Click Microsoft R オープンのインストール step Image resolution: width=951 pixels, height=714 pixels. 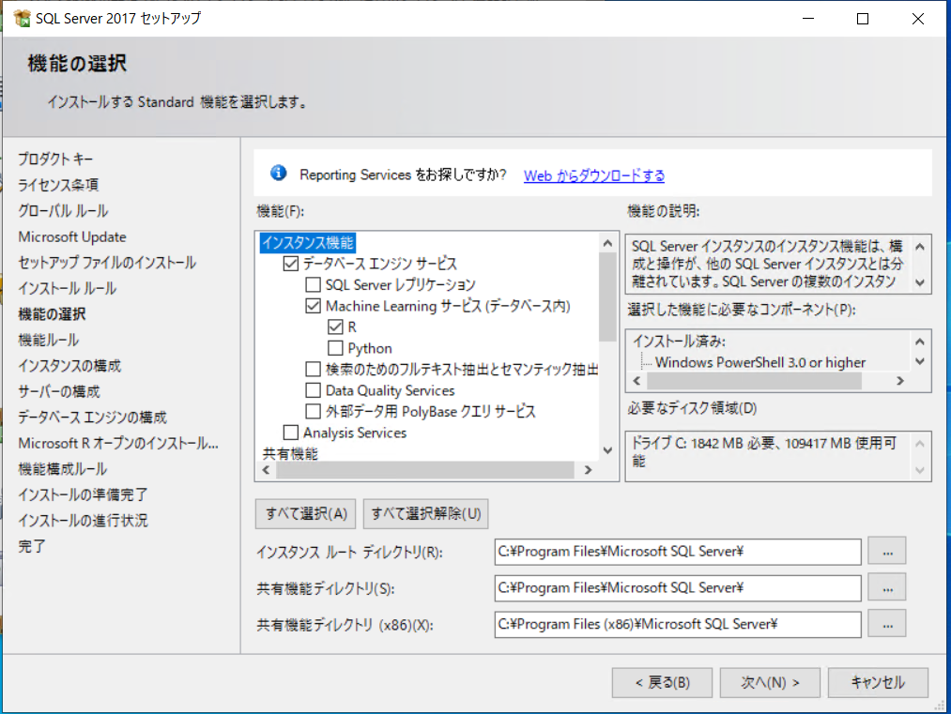[118, 443]
